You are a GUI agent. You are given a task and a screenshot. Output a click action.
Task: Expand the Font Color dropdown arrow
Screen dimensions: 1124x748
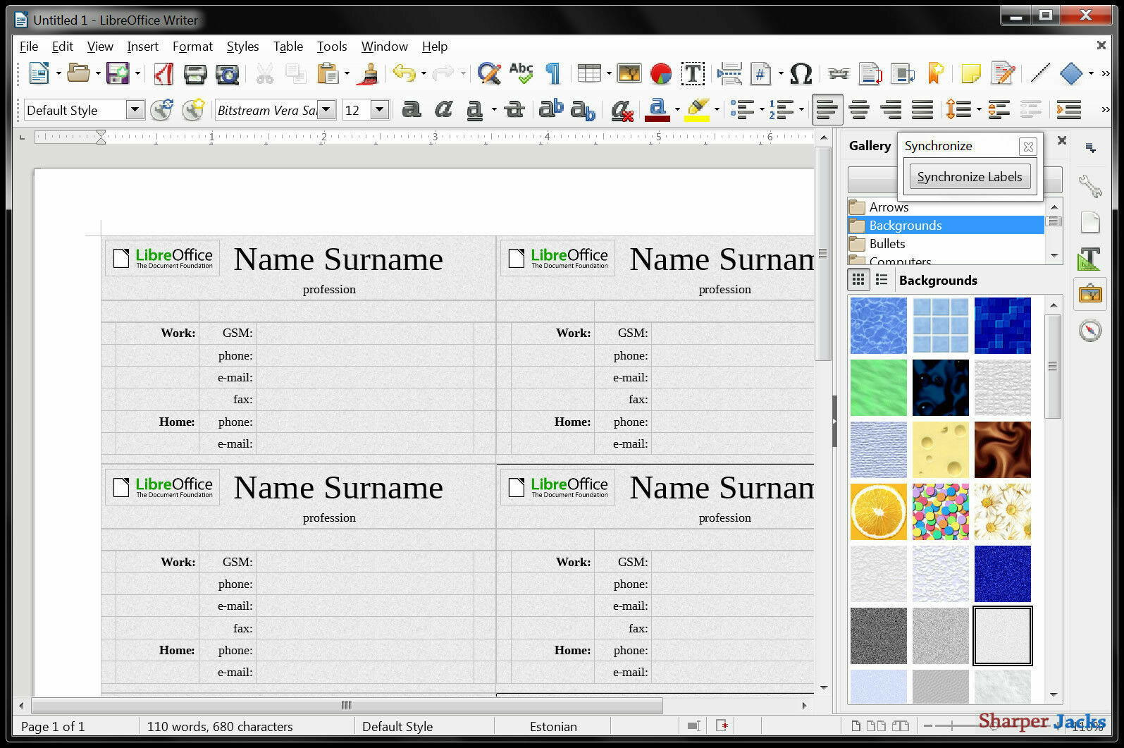(x=677, y=109)
